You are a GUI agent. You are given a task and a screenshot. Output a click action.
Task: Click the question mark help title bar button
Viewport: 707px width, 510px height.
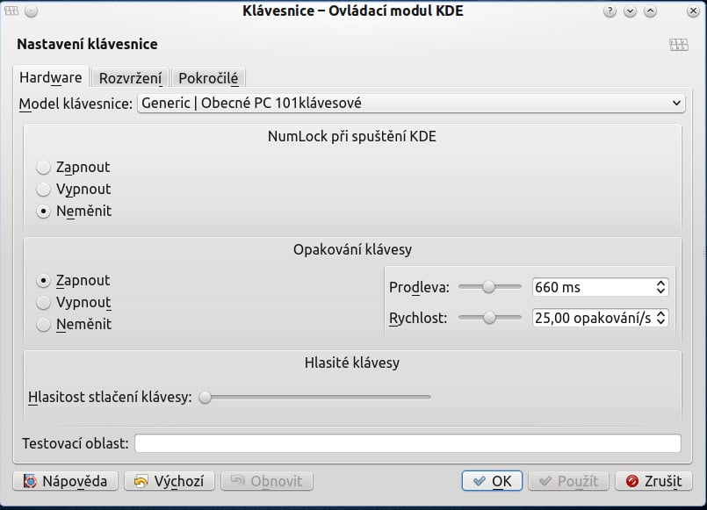pyautogui.click(x=610, y=11)
